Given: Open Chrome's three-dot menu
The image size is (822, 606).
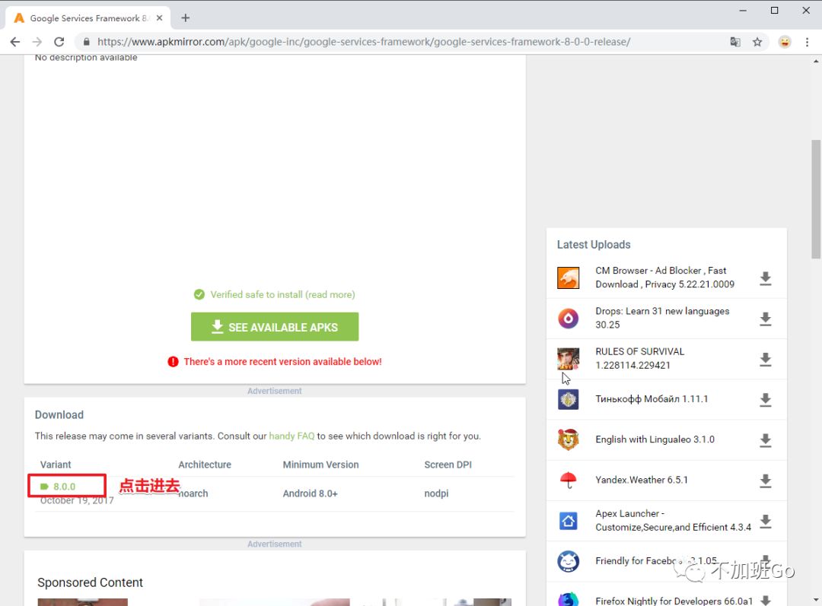Looking at the screenshot, I should click(x=807, y=42).
